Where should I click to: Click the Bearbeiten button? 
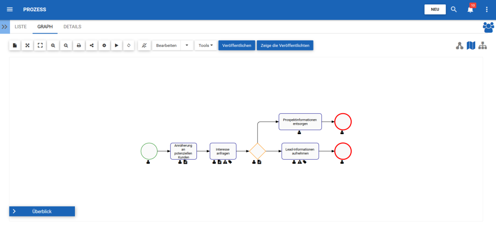[x=166, y=45]
